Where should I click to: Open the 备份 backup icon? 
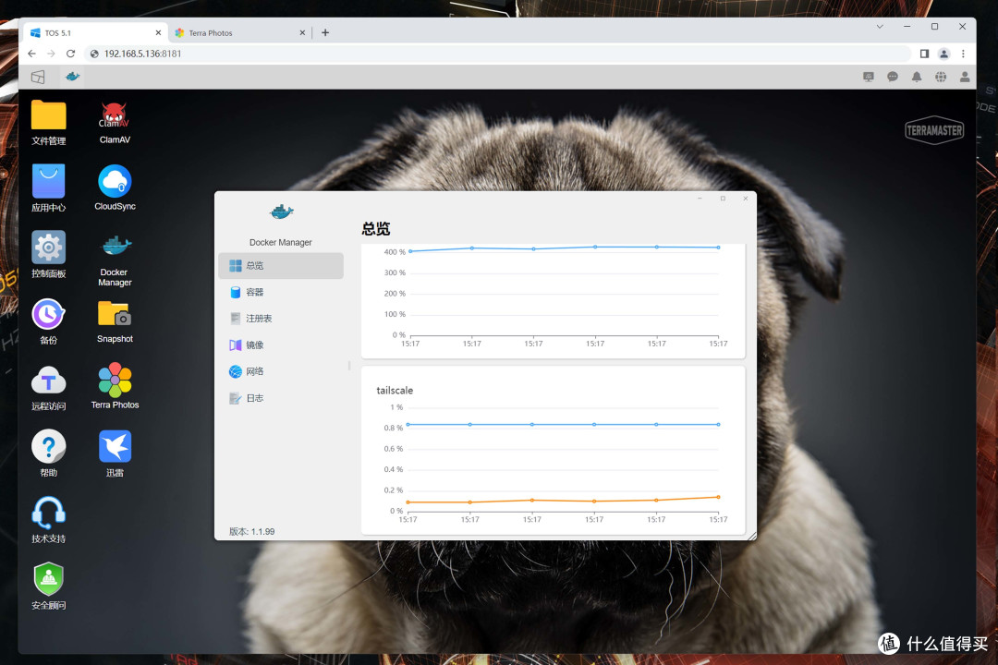48,321
